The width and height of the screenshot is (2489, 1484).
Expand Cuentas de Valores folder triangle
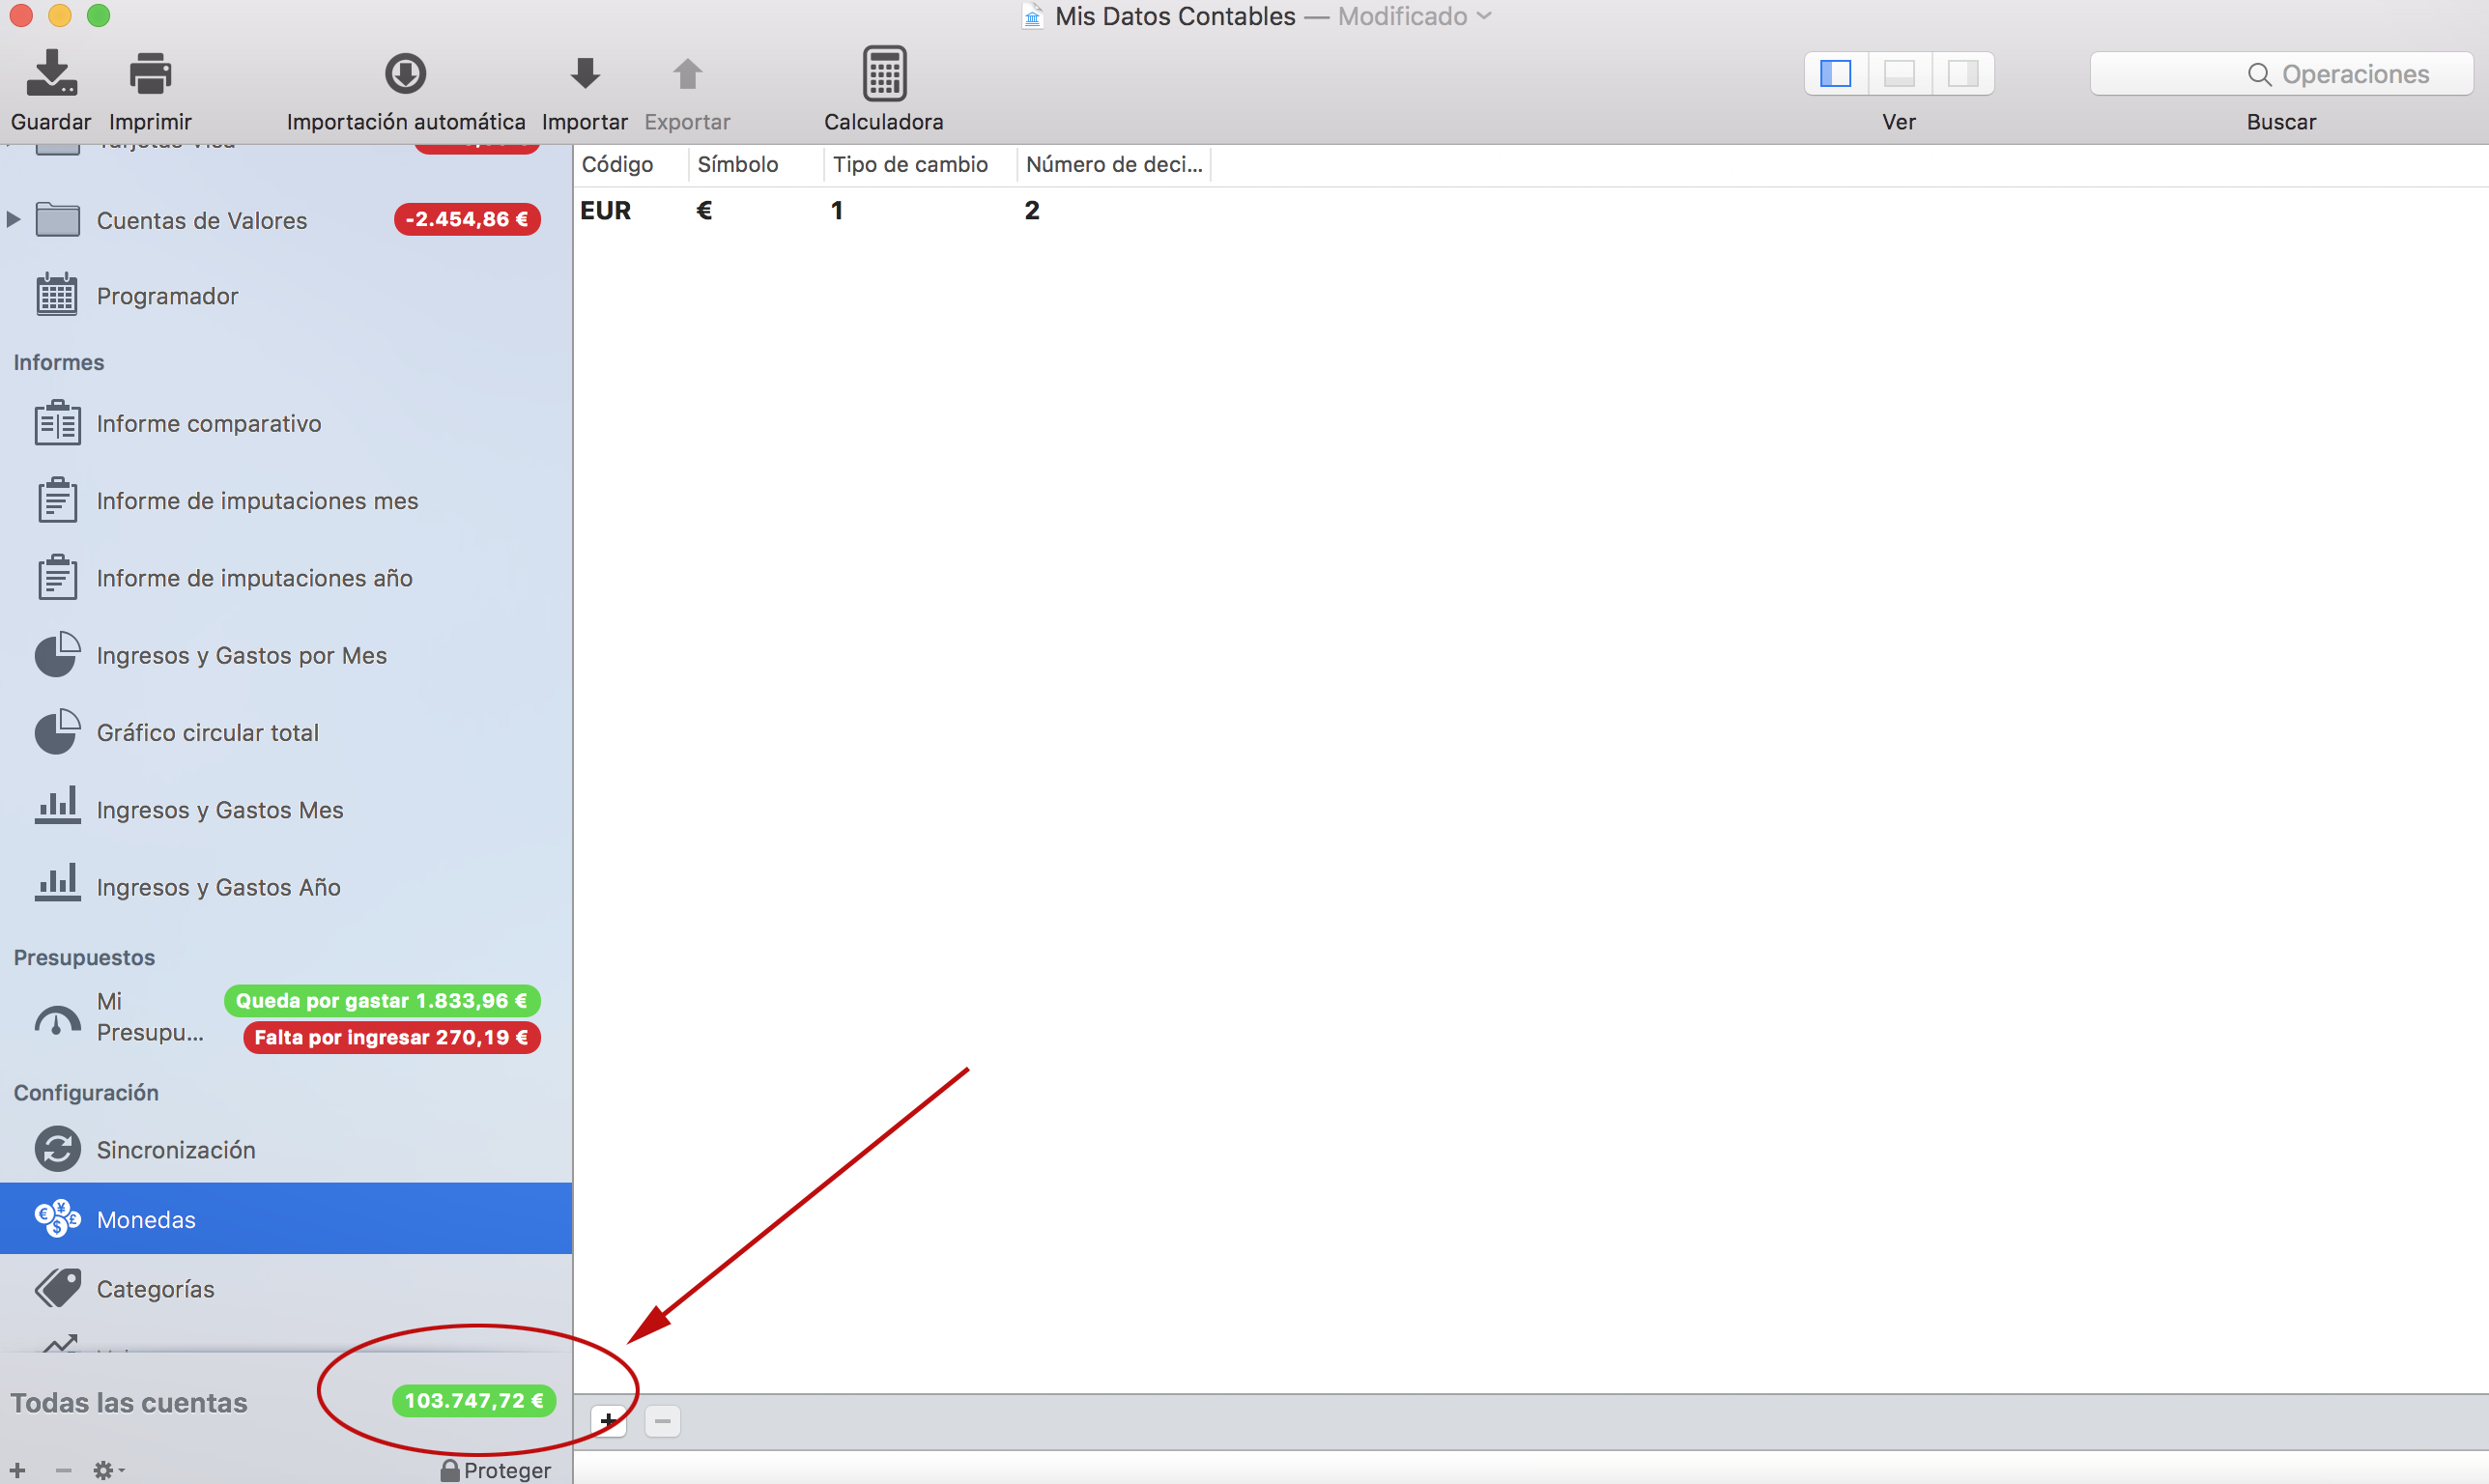pyautogui.click(x=13, y=219)
